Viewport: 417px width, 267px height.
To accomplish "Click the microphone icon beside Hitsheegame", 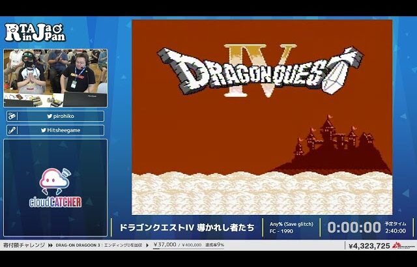I will tap(12, 130).
